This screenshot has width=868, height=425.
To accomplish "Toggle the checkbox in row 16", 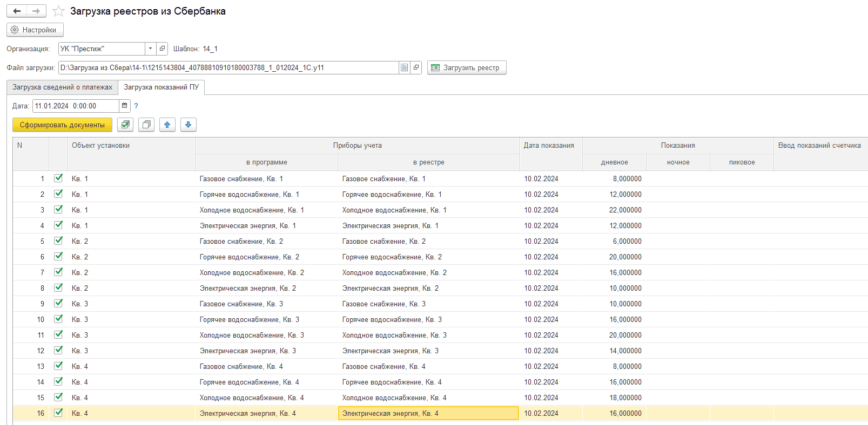I will [x=58, y=413].
